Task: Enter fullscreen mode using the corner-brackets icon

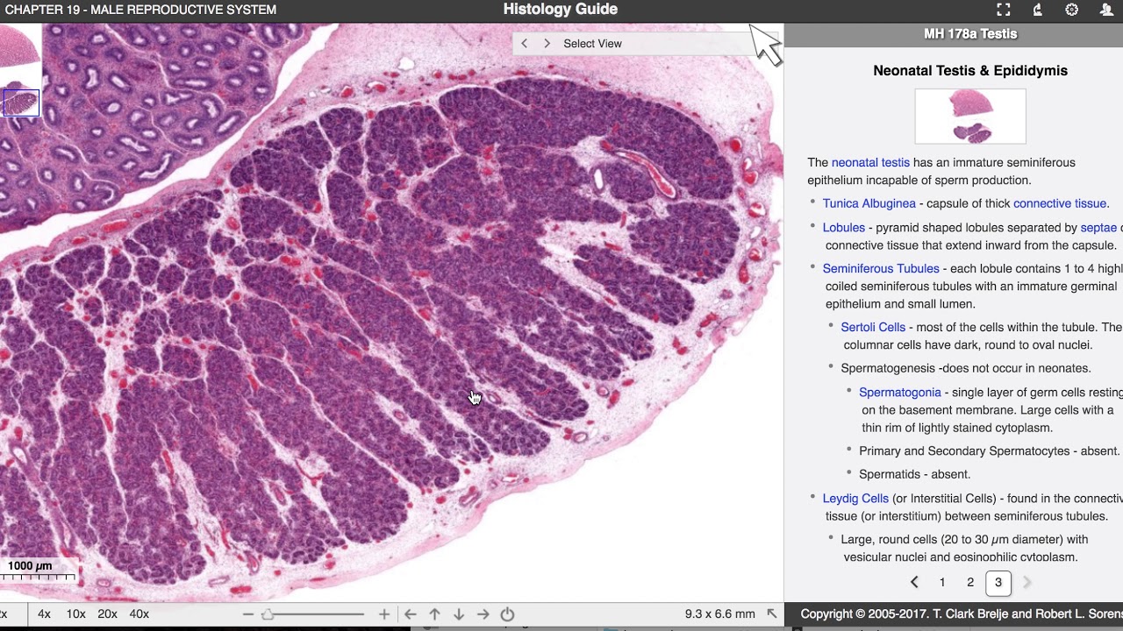Action: pyautogui.click(x=1004, y=10)
